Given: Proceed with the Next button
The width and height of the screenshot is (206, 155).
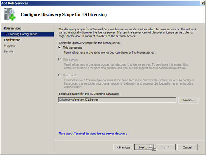Looking at the screenshot, I should point(144,147).
